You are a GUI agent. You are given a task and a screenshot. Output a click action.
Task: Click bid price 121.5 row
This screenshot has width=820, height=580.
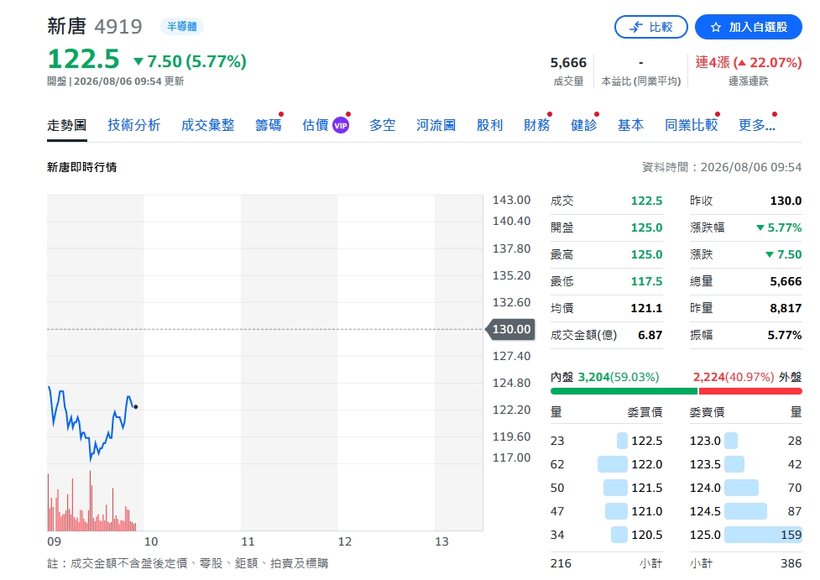pyautogui.click(x=607, y=488)
